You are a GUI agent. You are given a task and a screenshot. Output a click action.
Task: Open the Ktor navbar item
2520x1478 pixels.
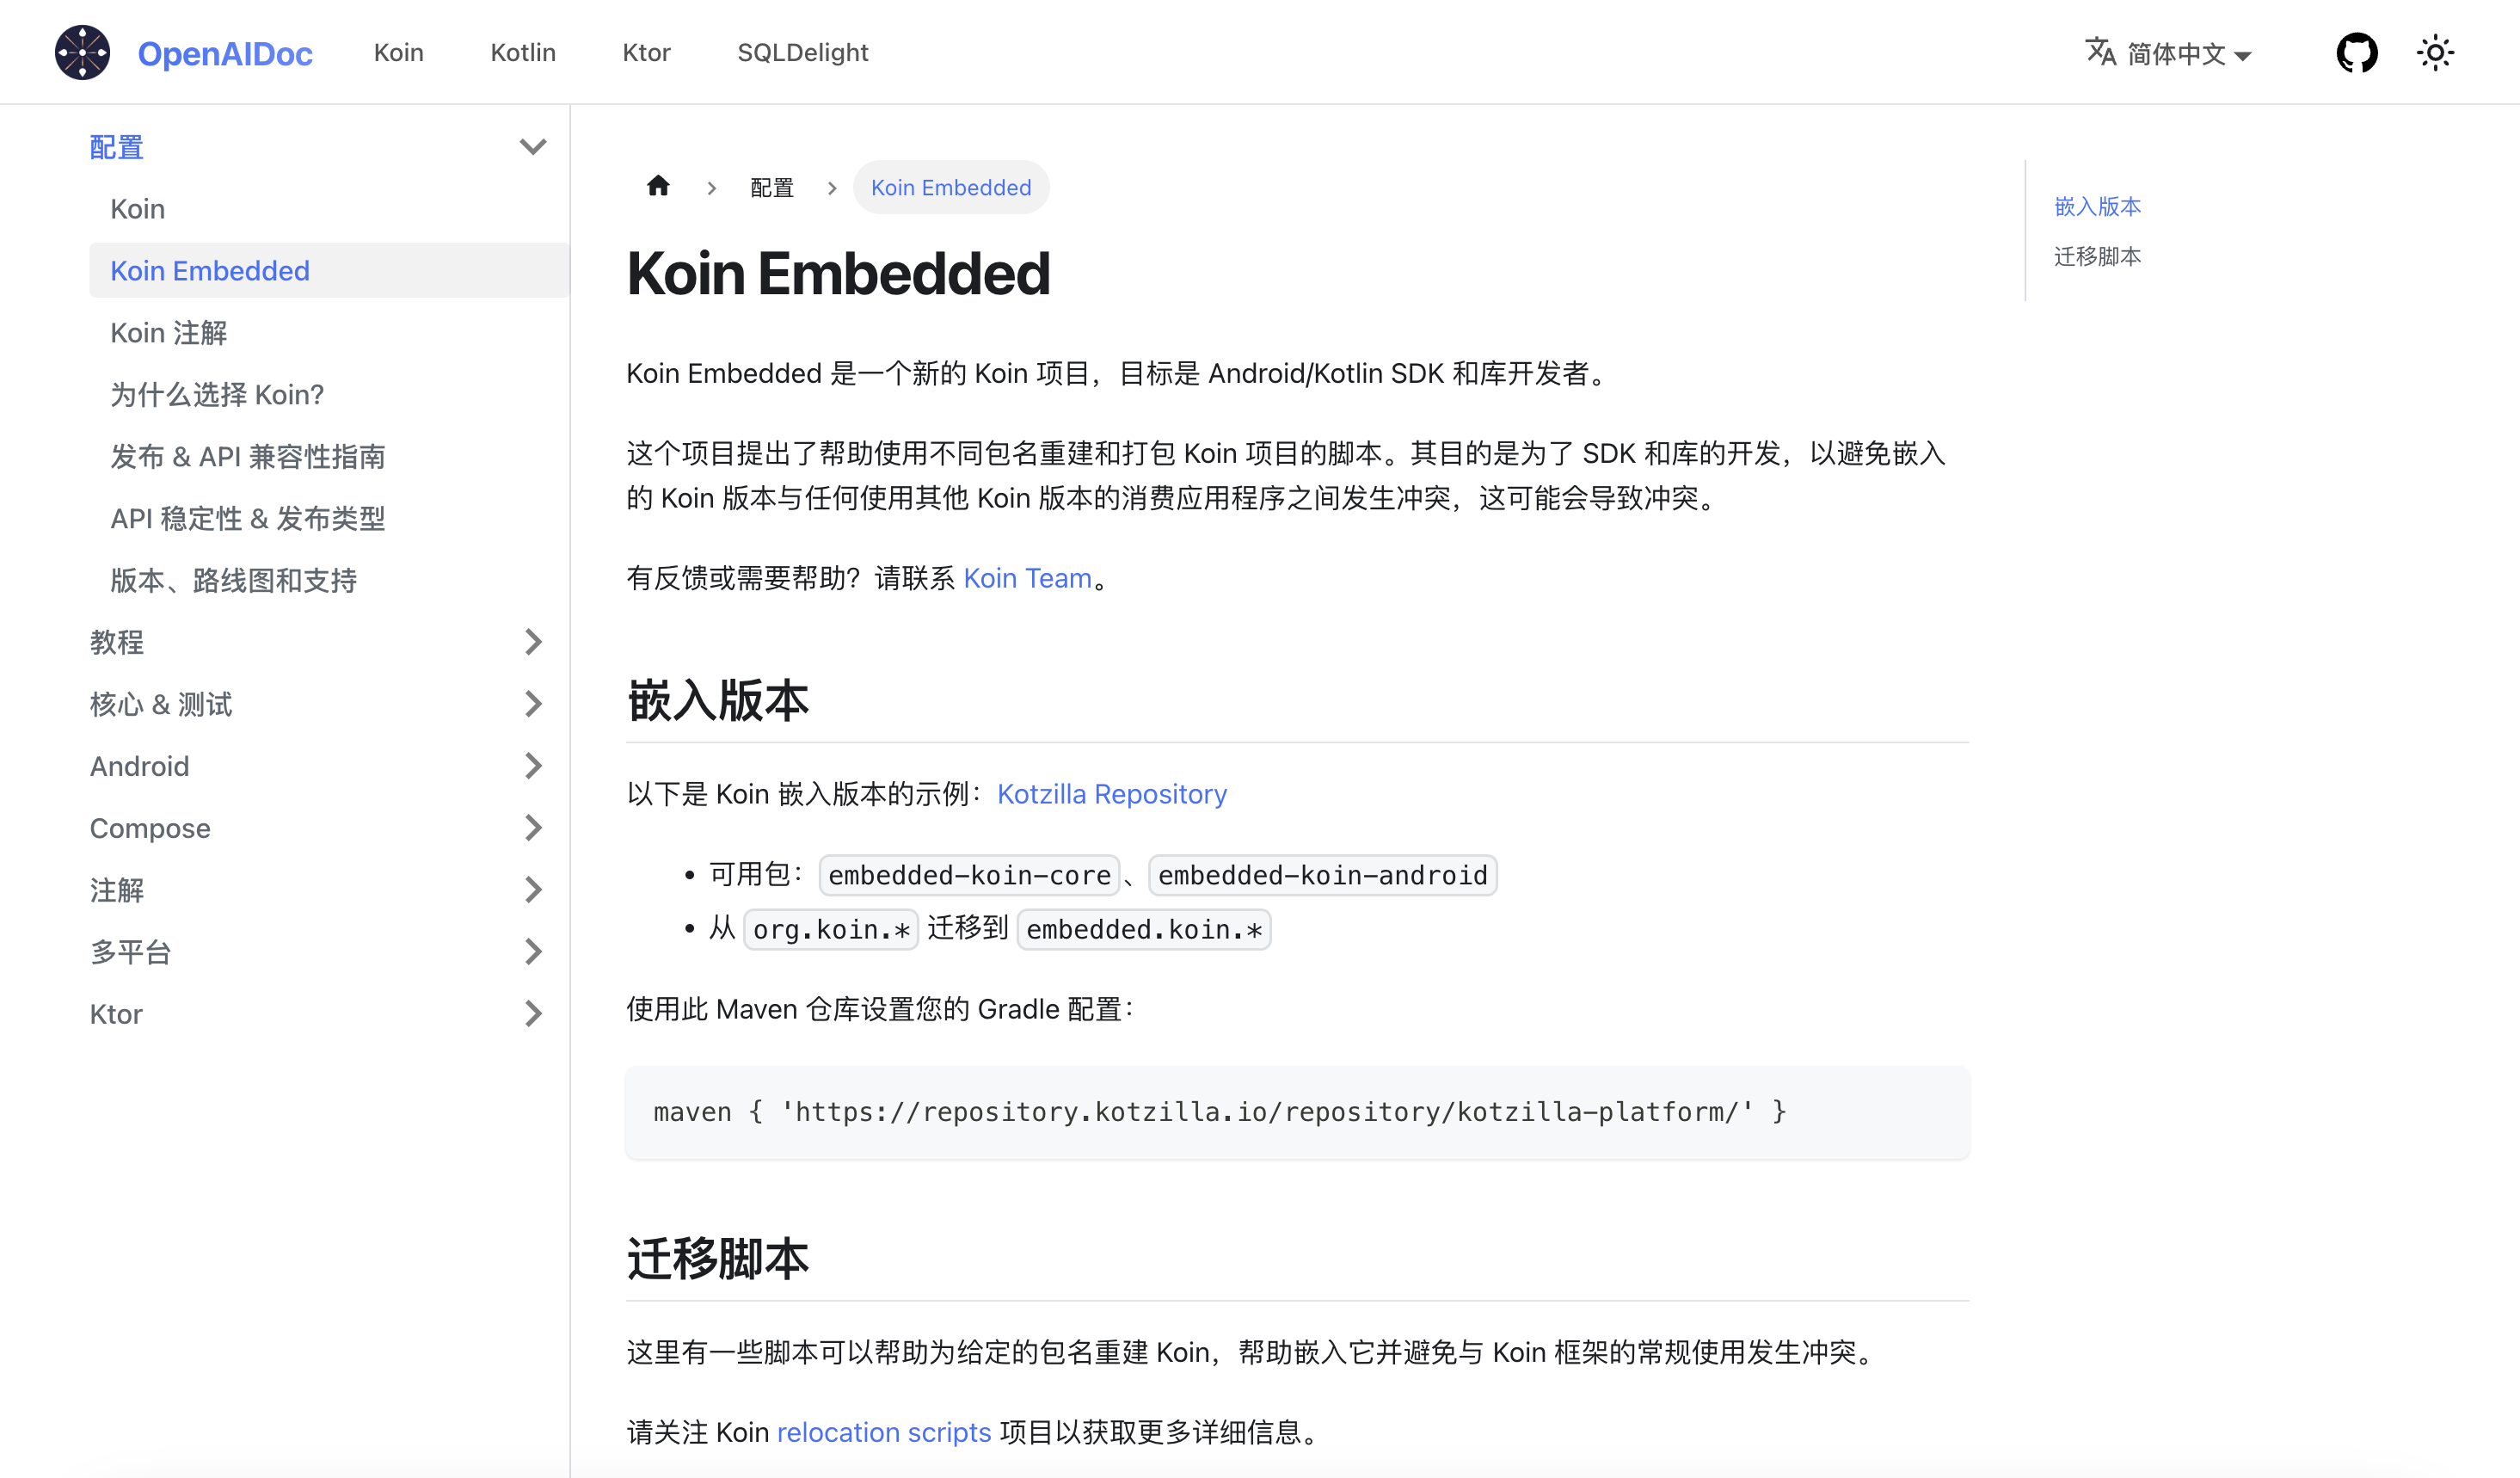tap(646, 53)
